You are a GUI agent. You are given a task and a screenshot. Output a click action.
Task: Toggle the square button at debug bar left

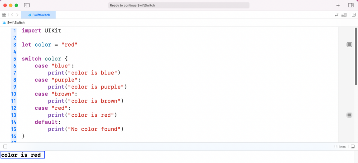click(x=5, y=147)
